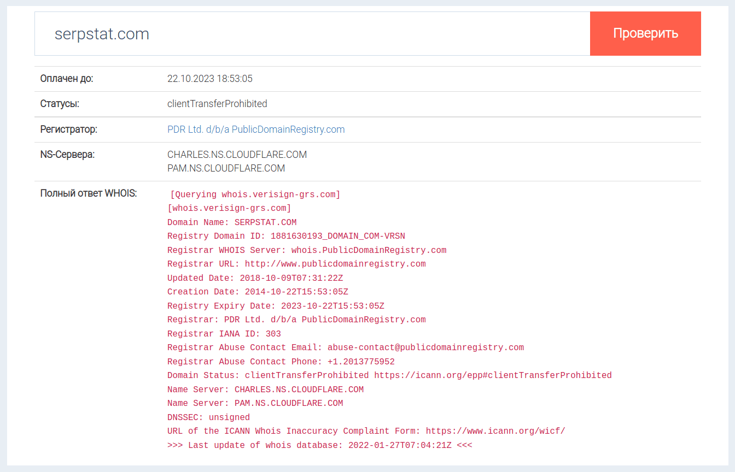
Task: Select the Регистратор label
Action: point(69,129)
